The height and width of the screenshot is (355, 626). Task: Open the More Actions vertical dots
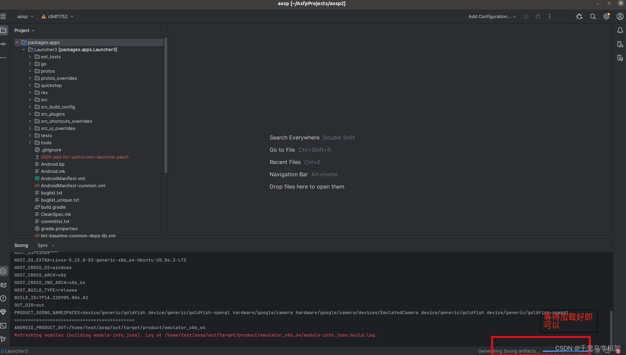[550, 16]
